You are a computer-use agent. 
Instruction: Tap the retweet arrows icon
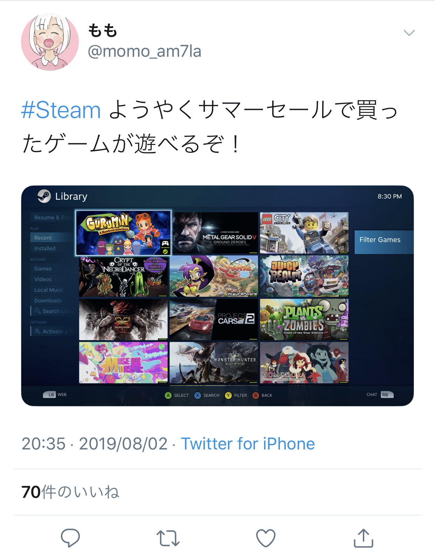(x=168, y=538)
